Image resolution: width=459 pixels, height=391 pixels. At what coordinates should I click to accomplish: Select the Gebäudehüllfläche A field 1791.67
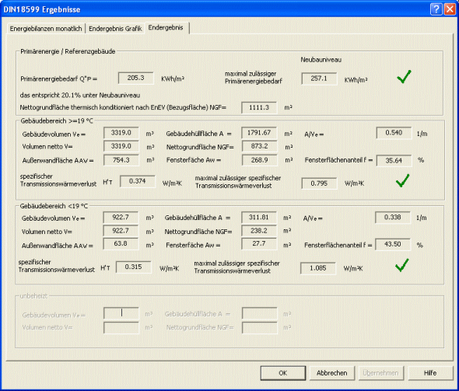coord(259,133)
